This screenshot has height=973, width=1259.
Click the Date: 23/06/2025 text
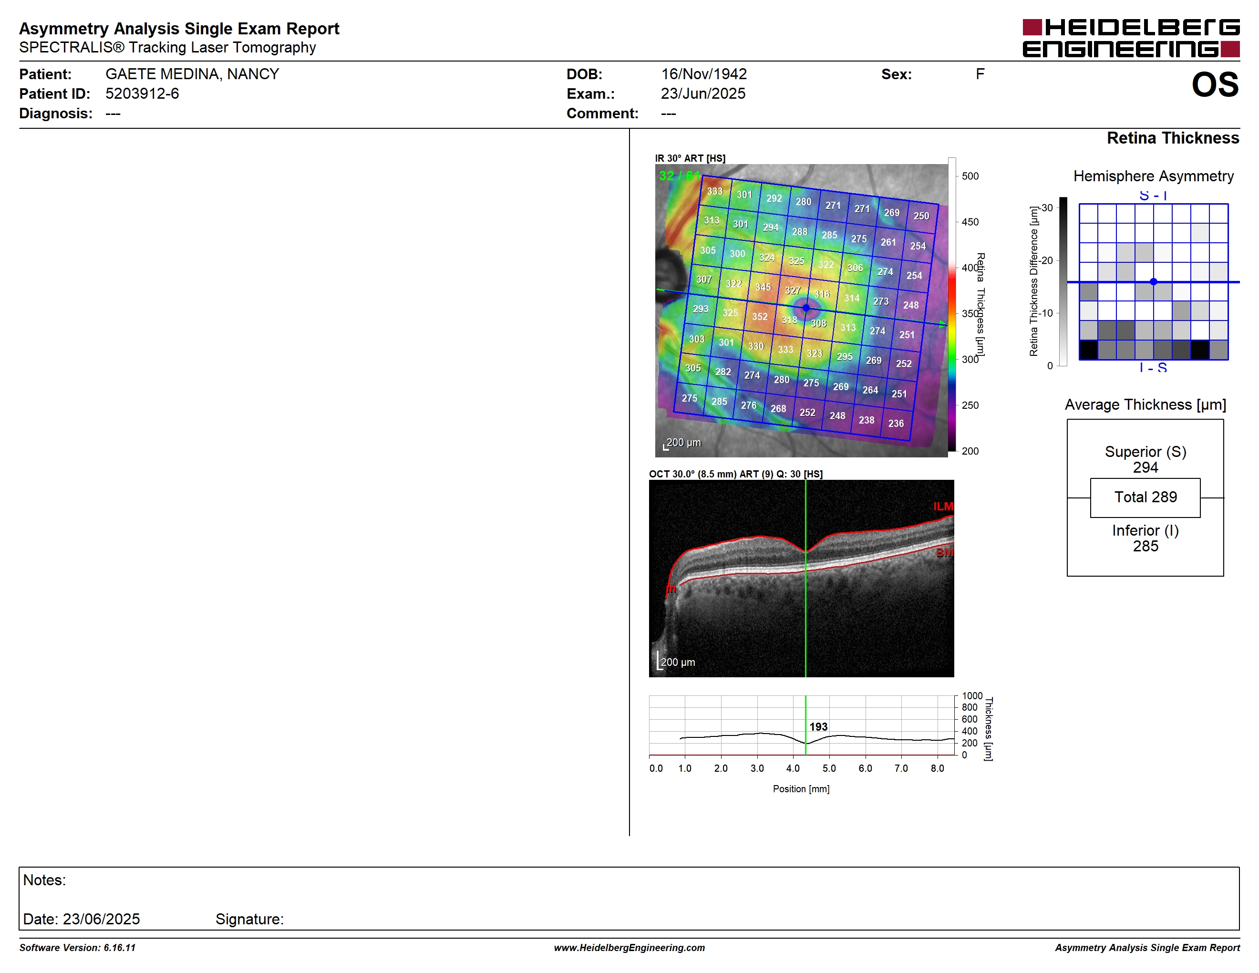coord(81,919)
